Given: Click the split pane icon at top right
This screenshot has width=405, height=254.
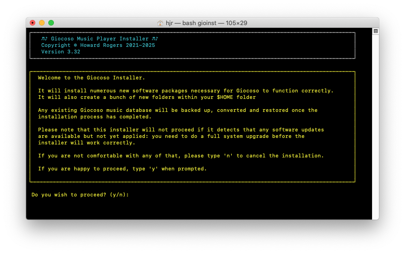Looking at the screenshot, I should pos(375,31).
